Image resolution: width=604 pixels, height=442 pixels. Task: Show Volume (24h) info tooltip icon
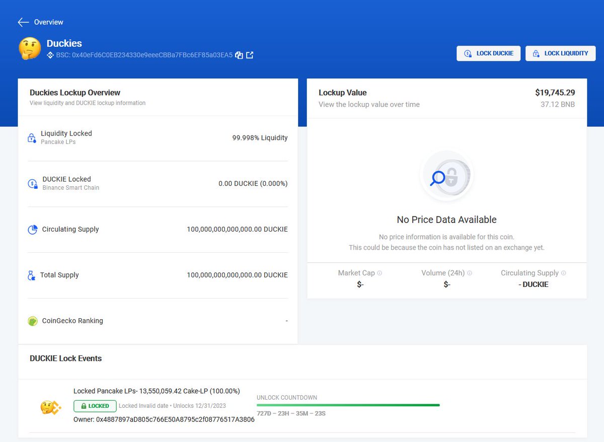tap(470, 273)
